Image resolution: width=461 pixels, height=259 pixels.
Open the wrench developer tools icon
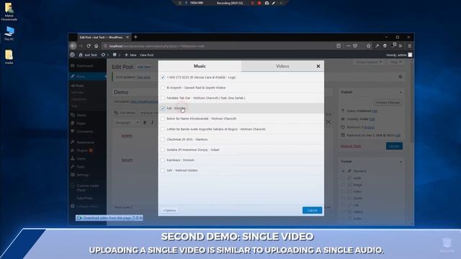(377, 46)
